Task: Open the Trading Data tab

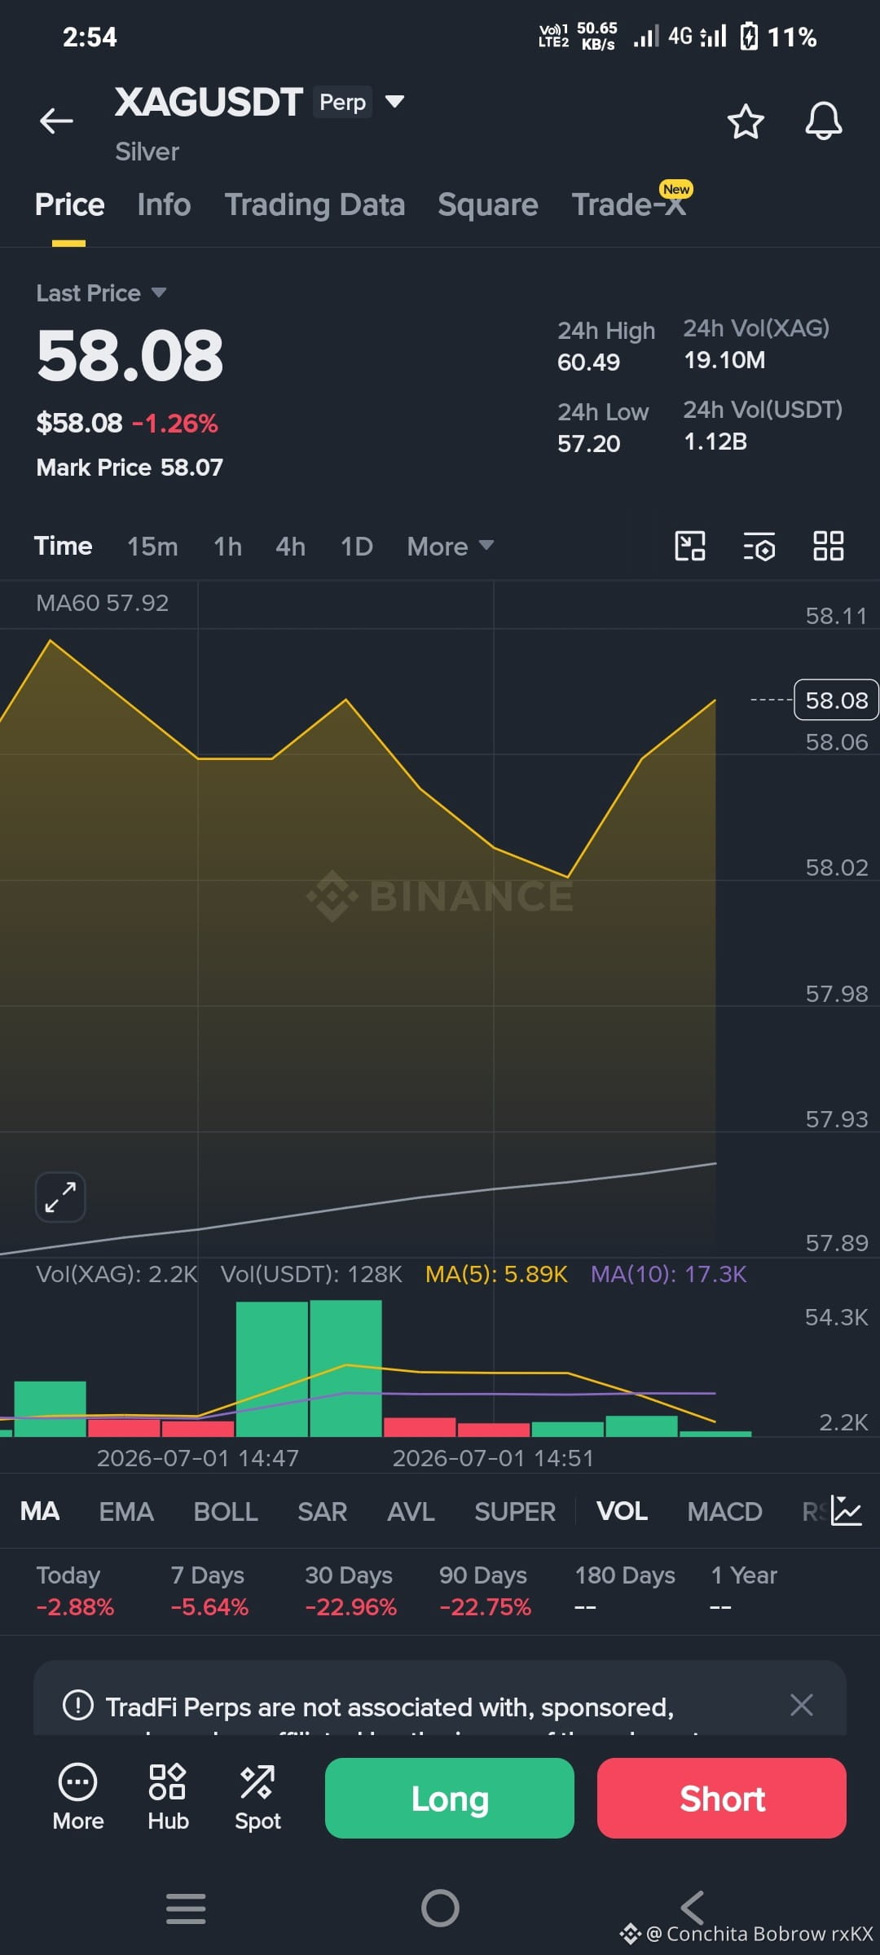Action: tap(315, 204)
